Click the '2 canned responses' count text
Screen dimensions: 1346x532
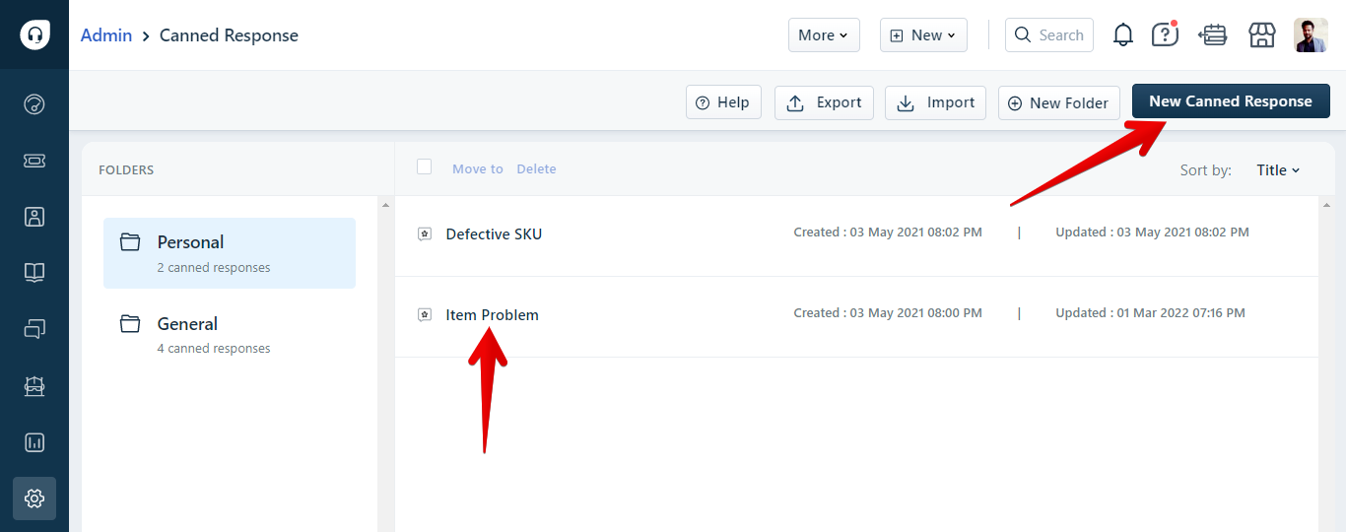coord(214,268)
